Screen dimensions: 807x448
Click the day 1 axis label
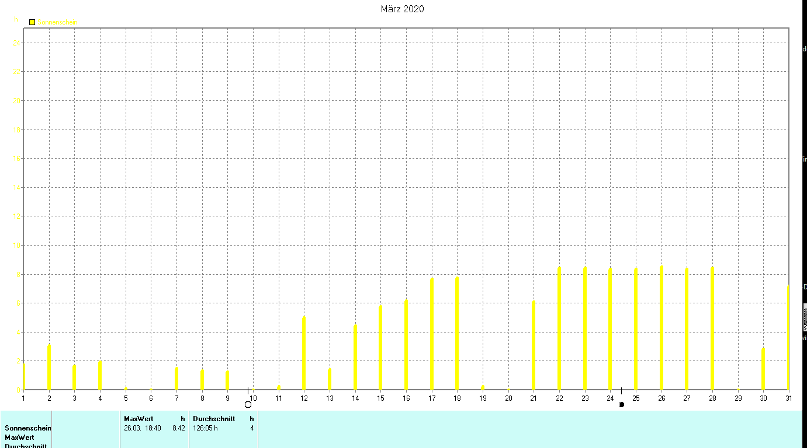[23, 398]
